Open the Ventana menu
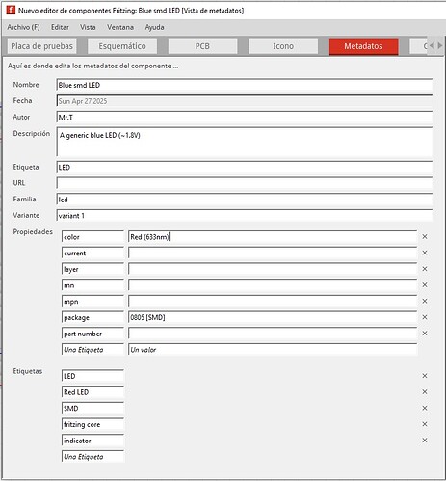This screenshot has height=481, width=446. tap(120, 27)
